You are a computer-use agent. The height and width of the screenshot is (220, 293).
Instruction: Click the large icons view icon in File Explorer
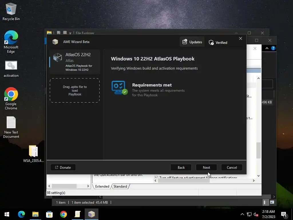coord(272,202)
